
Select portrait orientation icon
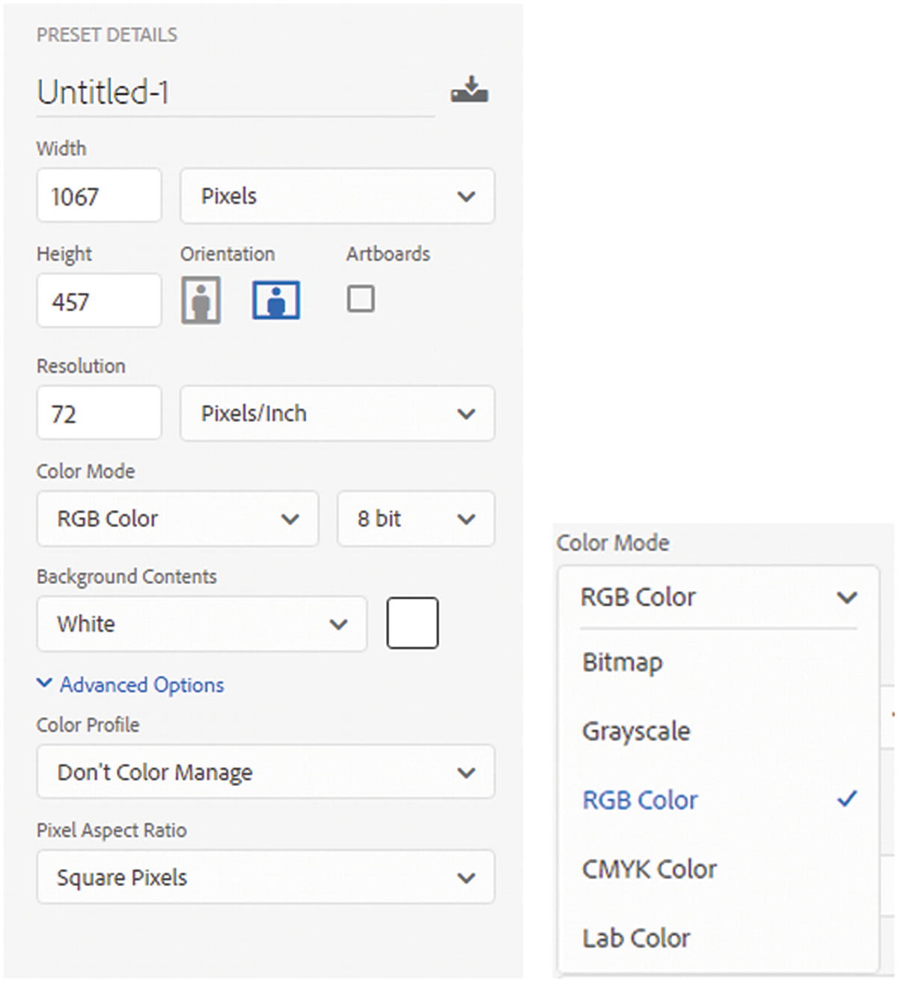coord(201,300)
